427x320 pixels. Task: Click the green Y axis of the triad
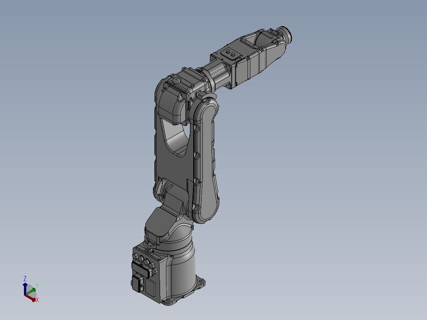pos(32,291)
